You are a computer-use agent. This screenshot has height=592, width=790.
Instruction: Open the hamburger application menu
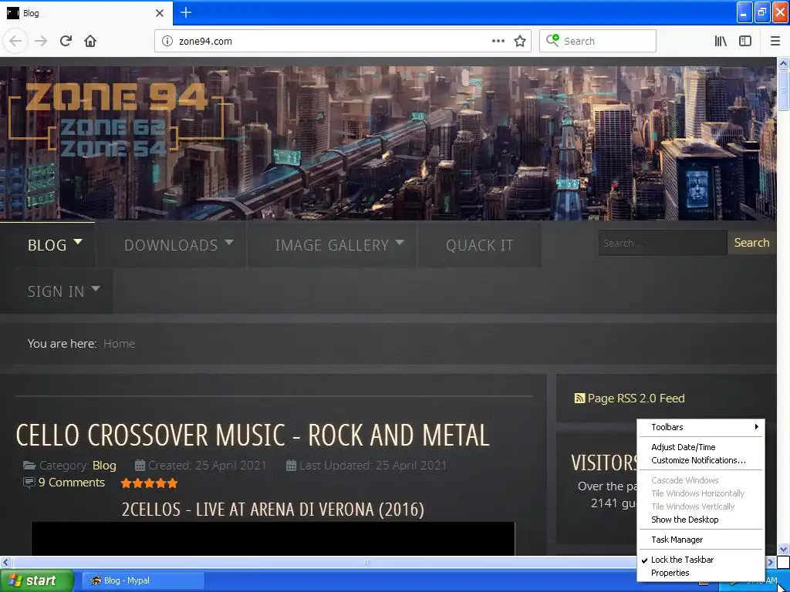pyautogui.click(x=775, y=41)
